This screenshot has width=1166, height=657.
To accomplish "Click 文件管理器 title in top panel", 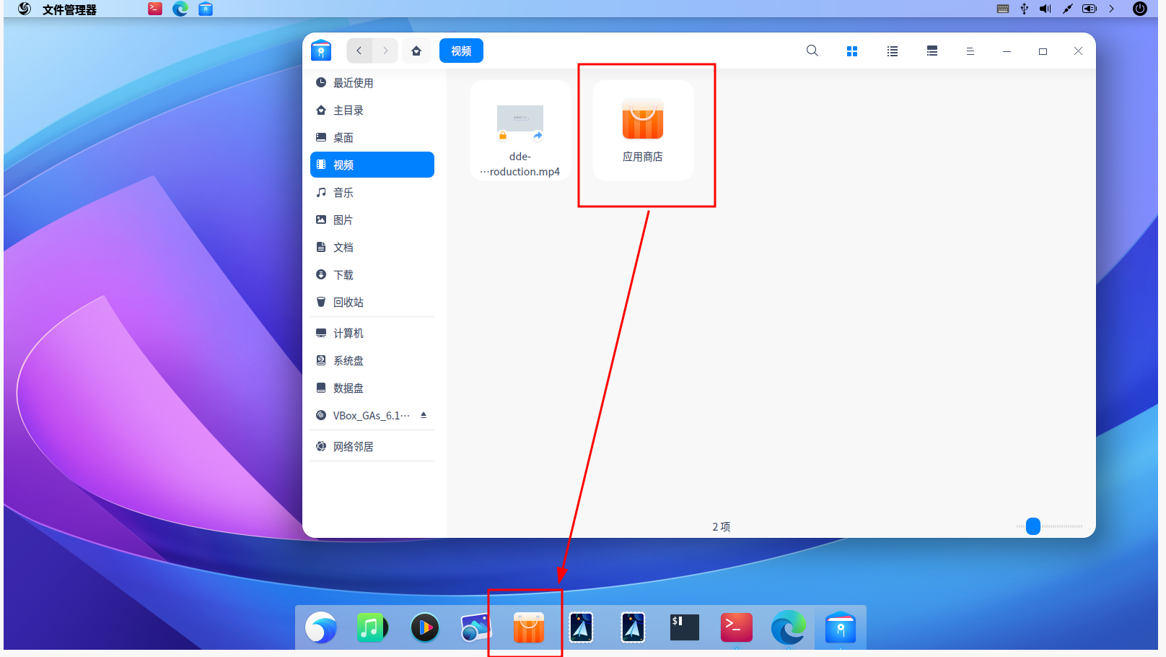I will [x=69, y=9].
